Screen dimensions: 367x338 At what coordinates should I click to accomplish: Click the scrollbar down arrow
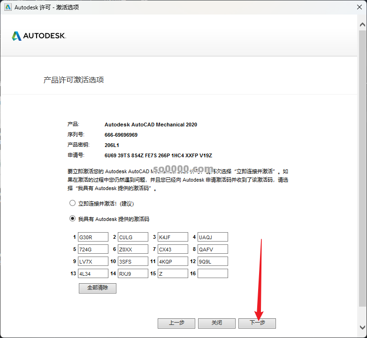tap(362, 327)
